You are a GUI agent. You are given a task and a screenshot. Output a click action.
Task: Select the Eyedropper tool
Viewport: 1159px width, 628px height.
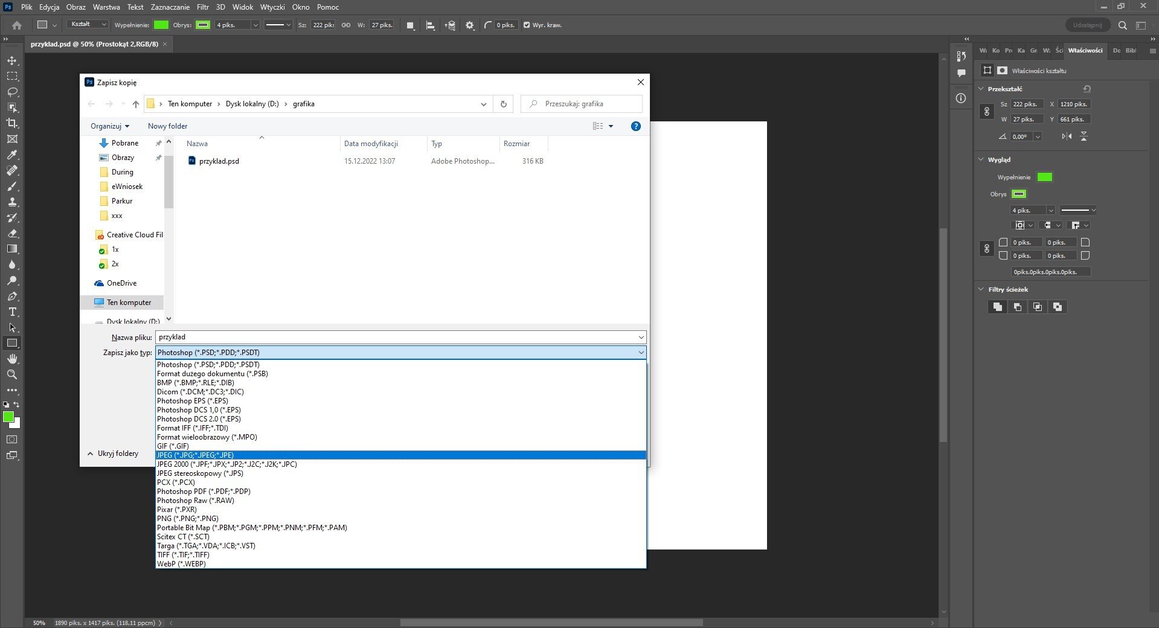point(12,155)
